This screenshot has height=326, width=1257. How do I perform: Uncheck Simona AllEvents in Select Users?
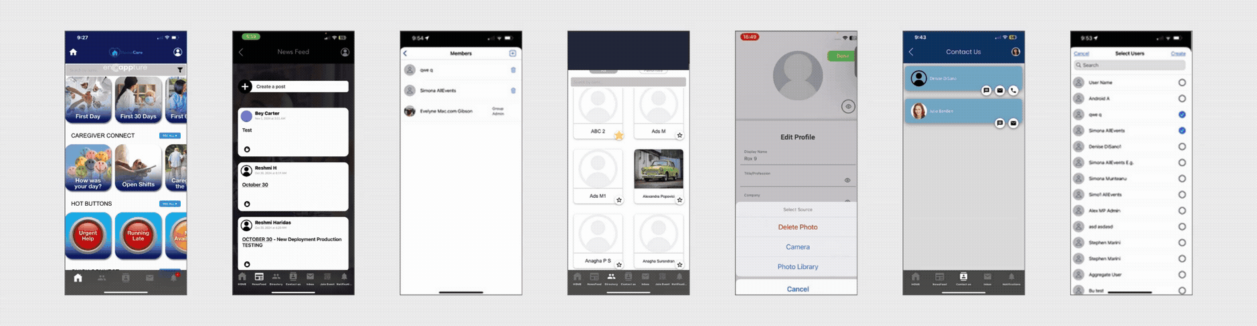[x=1182, y=131]
